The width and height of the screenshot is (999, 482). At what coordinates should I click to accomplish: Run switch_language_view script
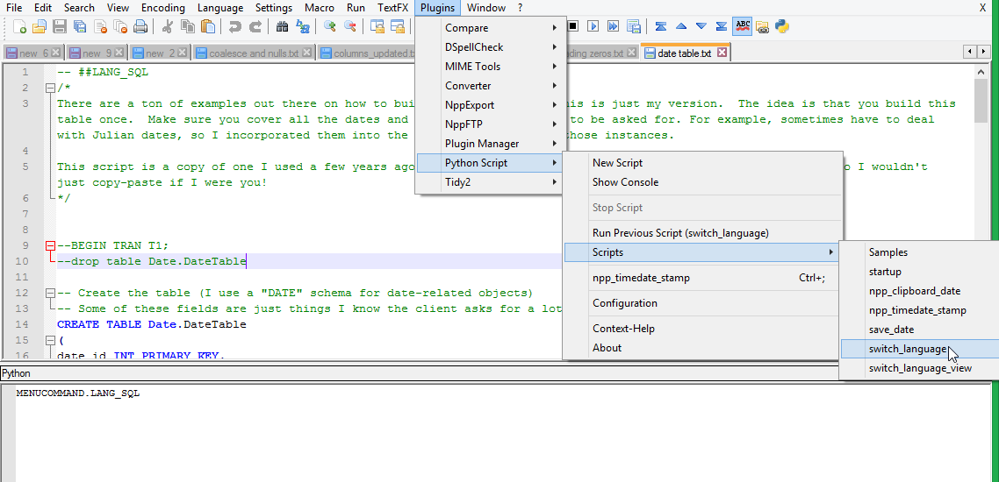pyautogui.click(x=919, y=367)
